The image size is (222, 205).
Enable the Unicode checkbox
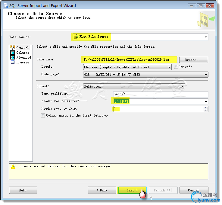[x=176, y=67]
